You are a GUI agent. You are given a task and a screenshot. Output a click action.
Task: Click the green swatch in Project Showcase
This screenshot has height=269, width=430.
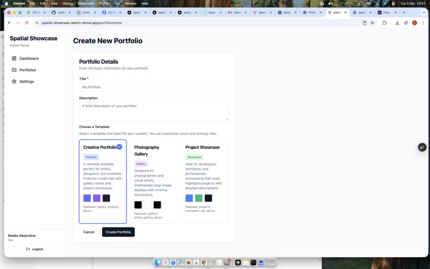coord(199,198)
